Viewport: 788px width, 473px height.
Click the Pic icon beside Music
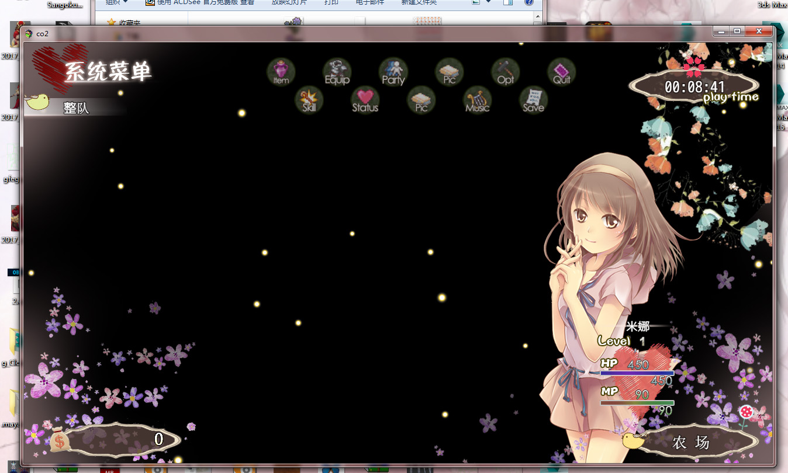421,100
